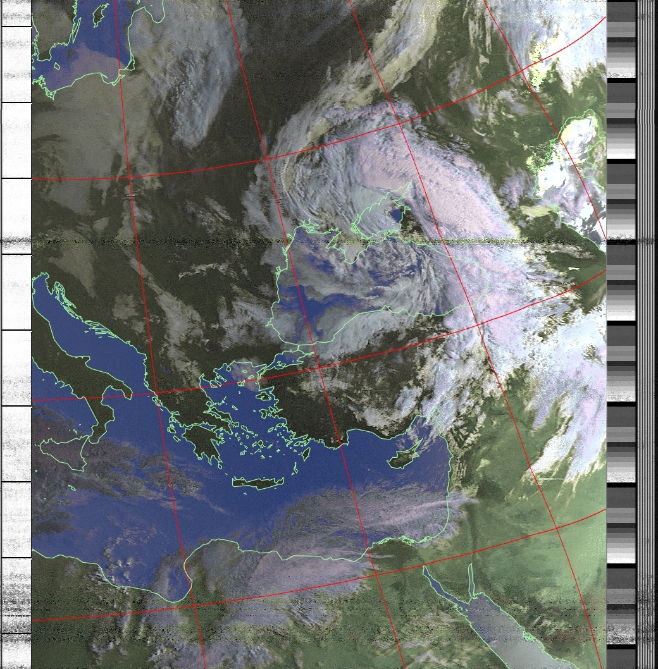The width and height of the screenshot is (658, 669).
Task: Click the island of Sicily
Action: [x=63, y=452]
